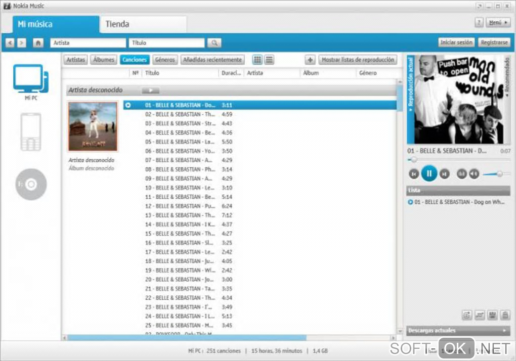The image size is (516, 361).
Task: Select the CD drive disc icon
Action: point(31,184)
